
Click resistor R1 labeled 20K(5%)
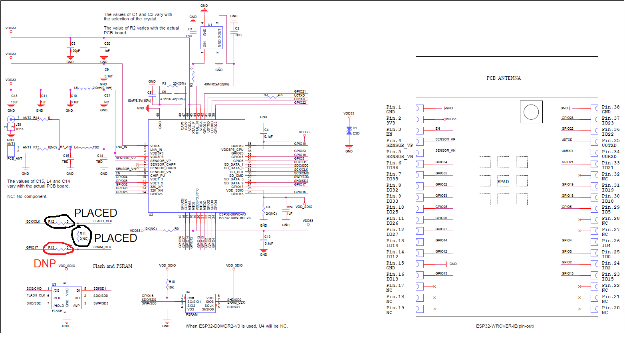point(172,86)
